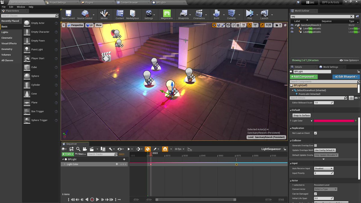Open View Options in World Outliner
This screenshot has width=361, height=203.
(350, 60)
